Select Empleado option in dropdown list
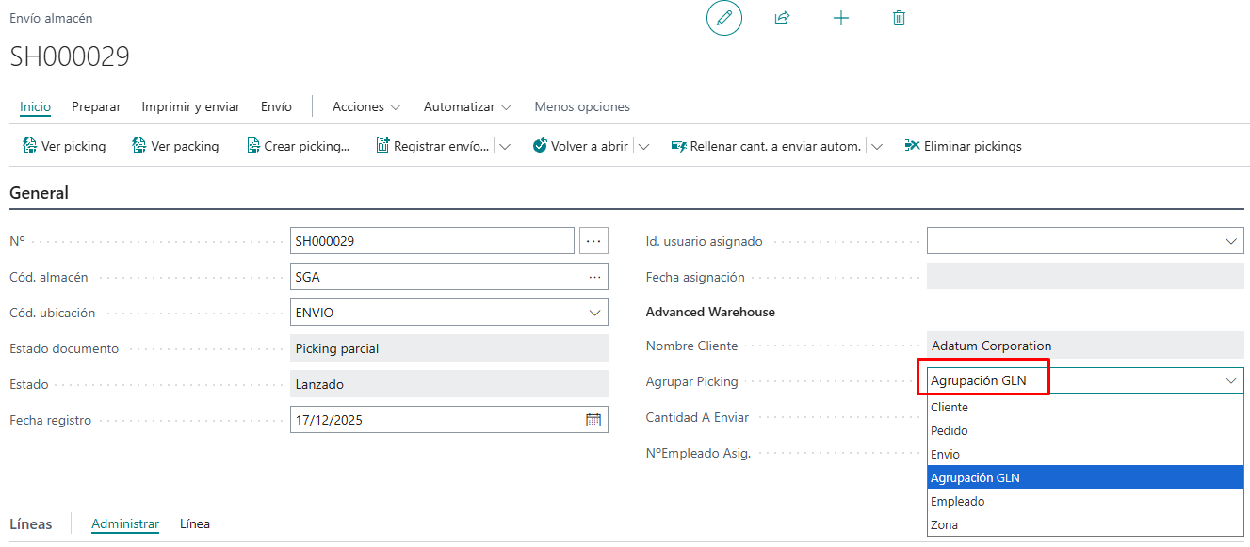1250x547 pixels. 957,502
